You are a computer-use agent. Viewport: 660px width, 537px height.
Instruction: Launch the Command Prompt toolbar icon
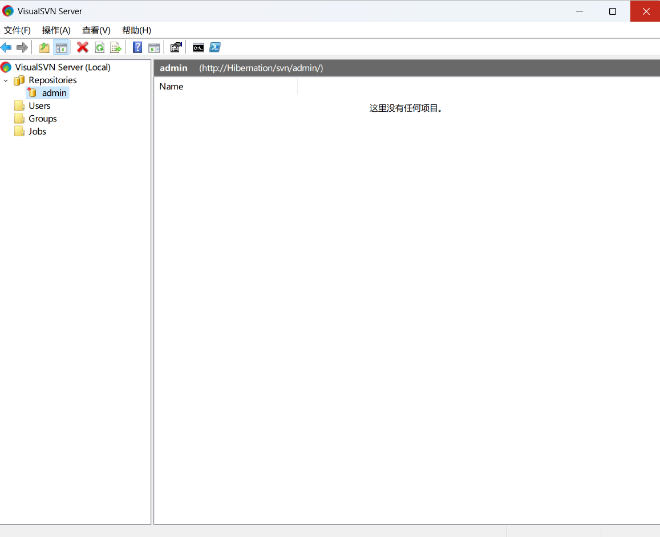click(x=198, y=47)
